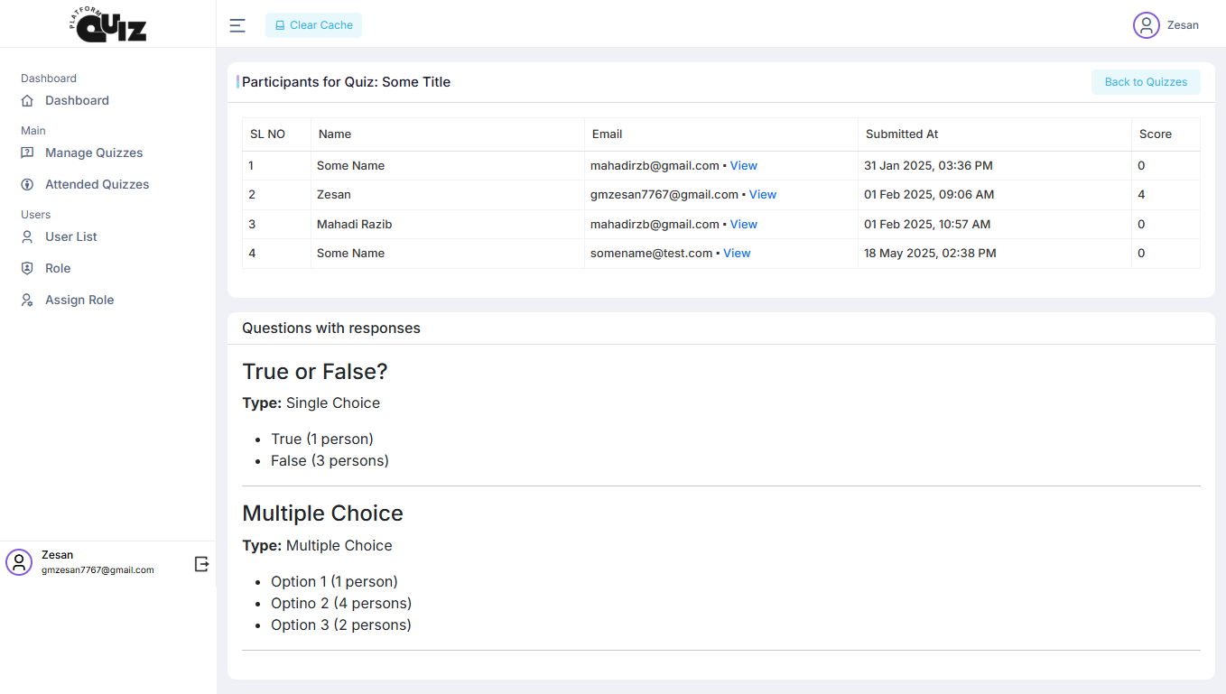Click the Dashboard home icon
Image resolution: width=1226 pixels, height=694 pixels.
click(x=27, y=100)
